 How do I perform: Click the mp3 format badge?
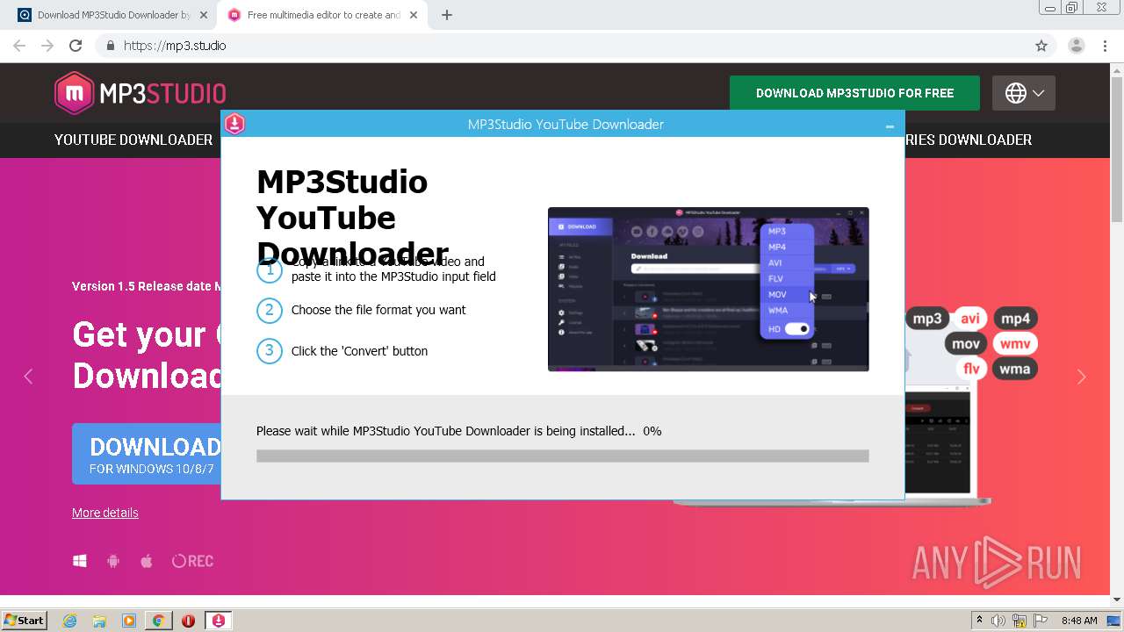pyautogui.click(x=926, y=319)
